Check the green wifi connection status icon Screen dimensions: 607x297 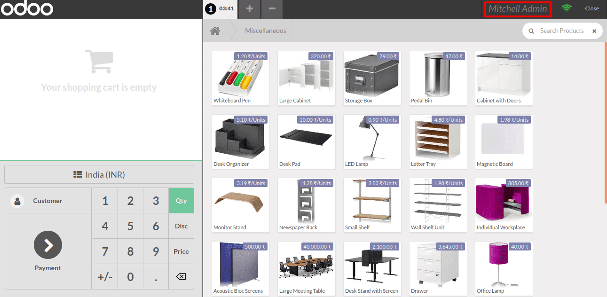[x=567, y=8]
